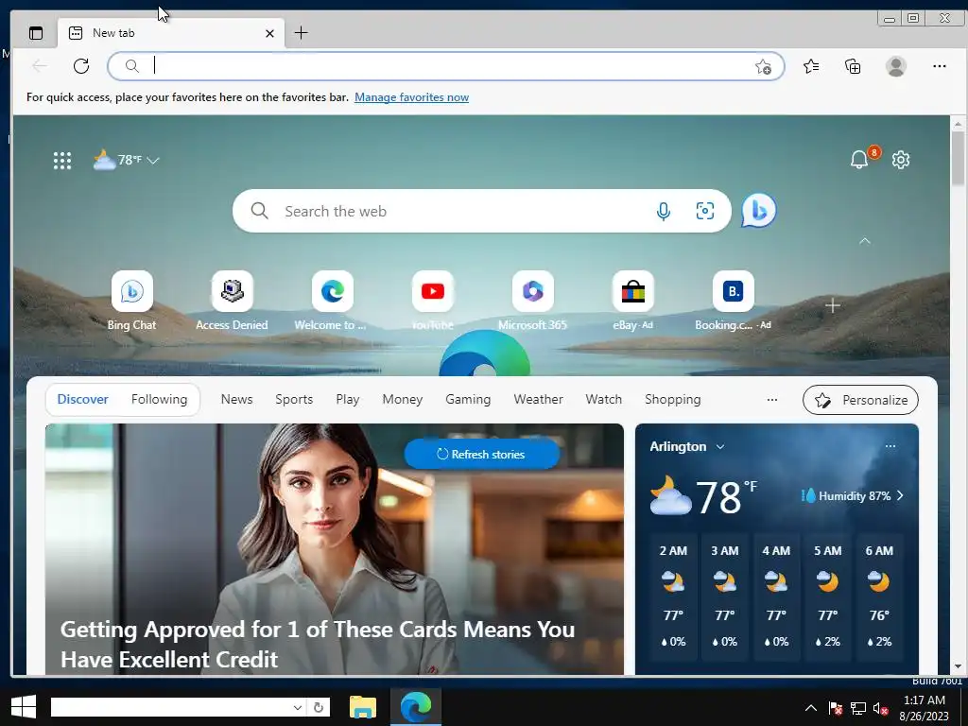Open the Microsoft 365 quick link
The height and width of the screenshot is (726, 968).
coord(533,302)
